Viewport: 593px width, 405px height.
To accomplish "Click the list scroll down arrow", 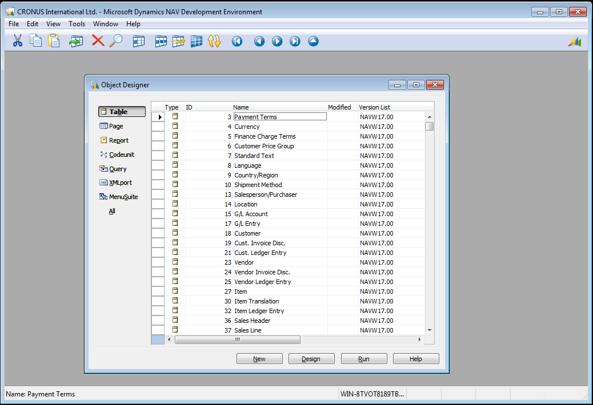I will tap(429, 330).
